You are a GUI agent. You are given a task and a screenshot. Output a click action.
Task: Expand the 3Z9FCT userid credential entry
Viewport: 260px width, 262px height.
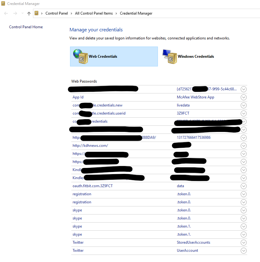tap(243, 113)
